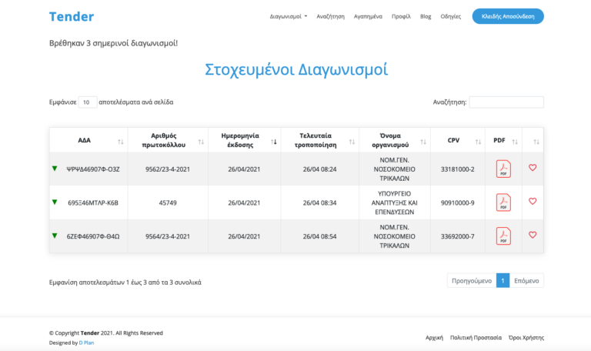Go to Επόμενο page in pagination
Screen dimensions: 591x351
click(526, 281)
